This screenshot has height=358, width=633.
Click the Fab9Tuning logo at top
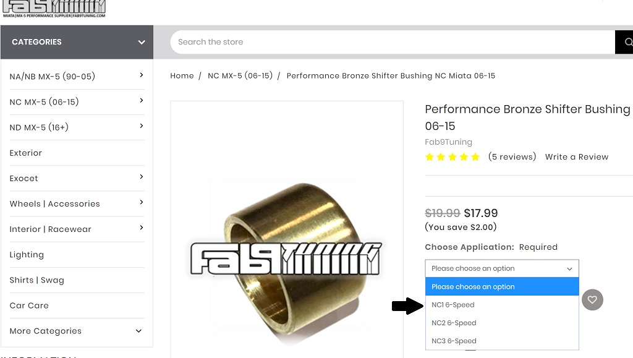click(54, 8)
